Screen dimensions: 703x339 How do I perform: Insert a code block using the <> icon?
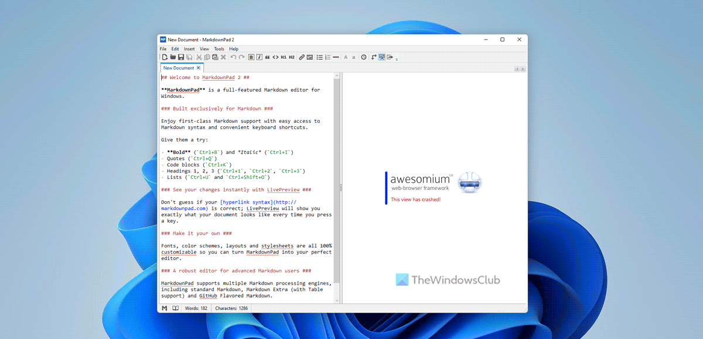tap(275, 57)
